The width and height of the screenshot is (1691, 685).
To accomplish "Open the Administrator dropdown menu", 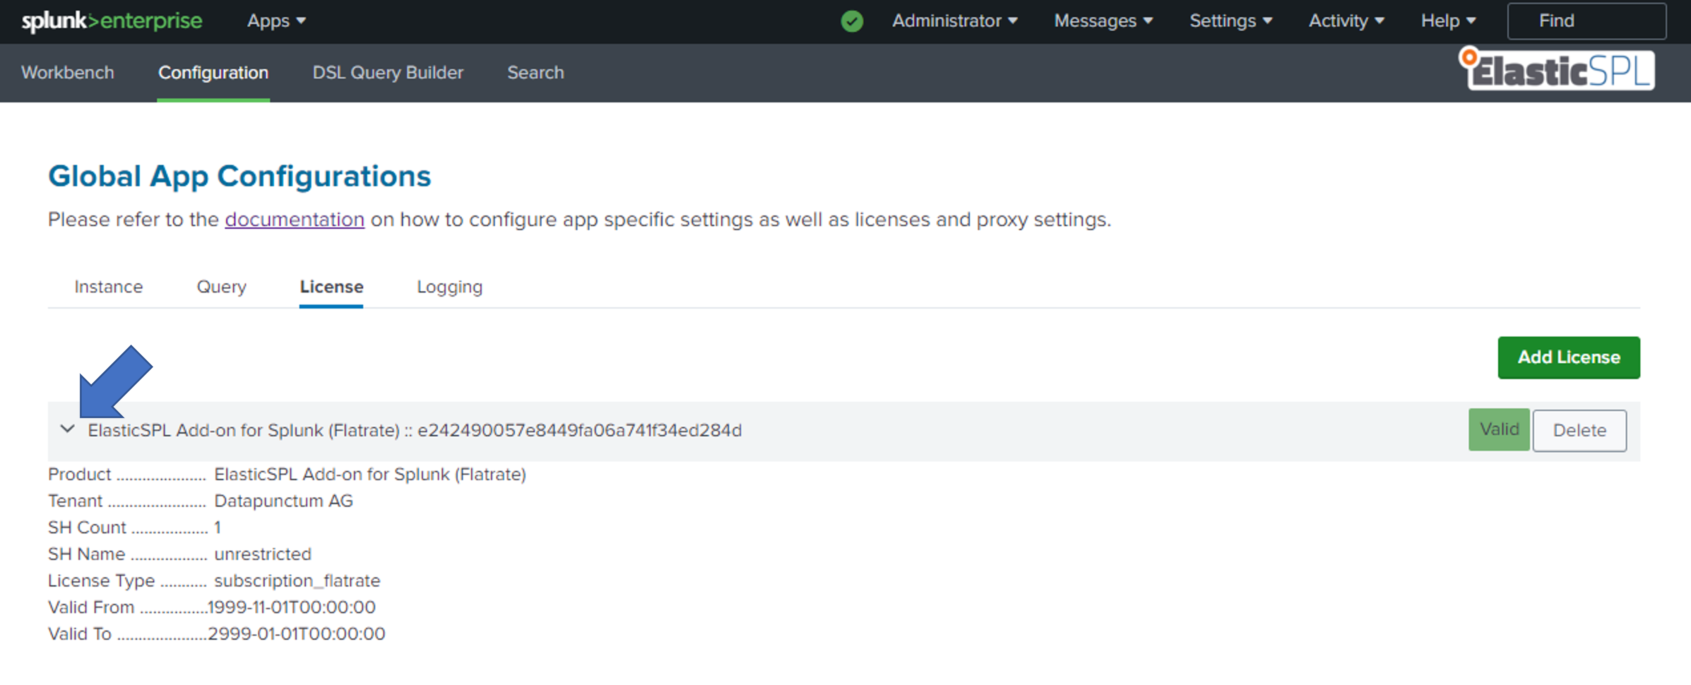I will [954, 21].
